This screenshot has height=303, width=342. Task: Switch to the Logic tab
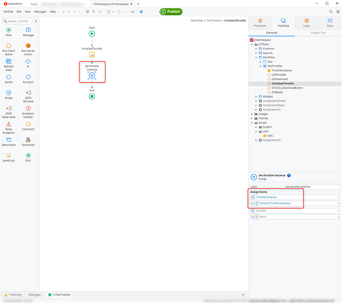(307, 23)
